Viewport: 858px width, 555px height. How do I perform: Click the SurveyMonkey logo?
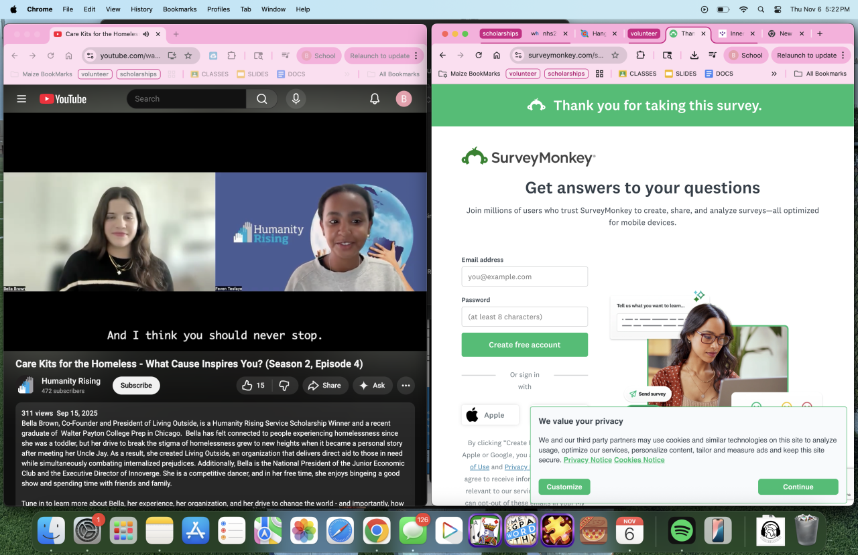click(528, 157)
